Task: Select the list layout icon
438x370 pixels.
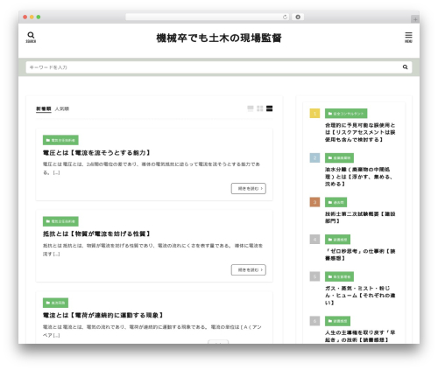Action: (x=269, y=108)
